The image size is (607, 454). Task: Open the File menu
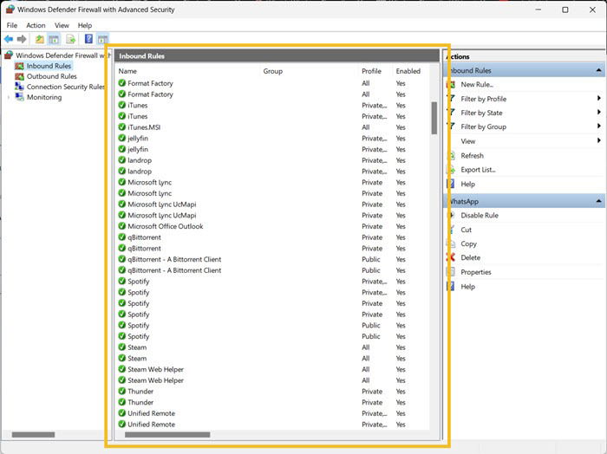[12, 25]
